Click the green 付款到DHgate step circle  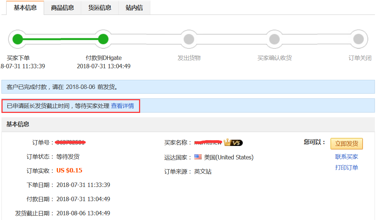[x=103, y=39]
